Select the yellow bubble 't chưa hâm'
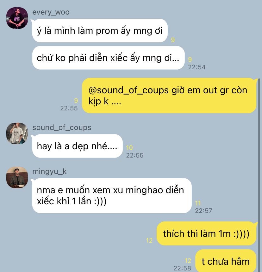 pos(226,261)
